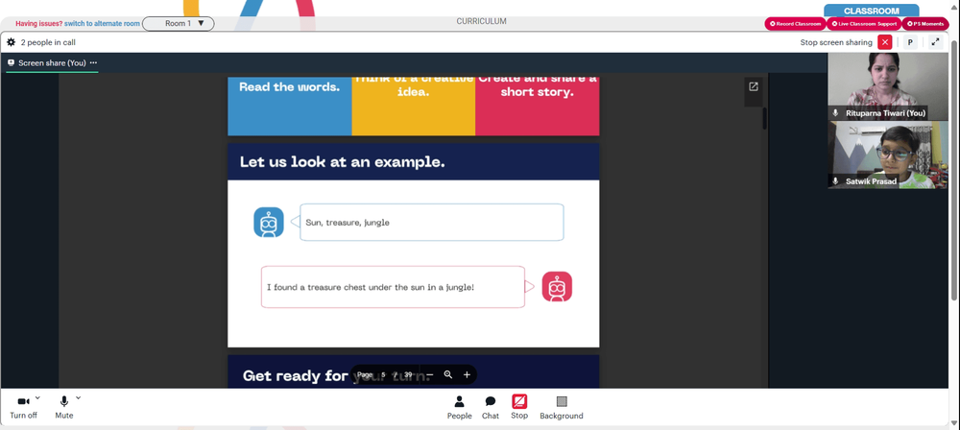Expand camera options chevron
Image resolution: width=960 pixels, height=430 pixels.
[37, 397]
